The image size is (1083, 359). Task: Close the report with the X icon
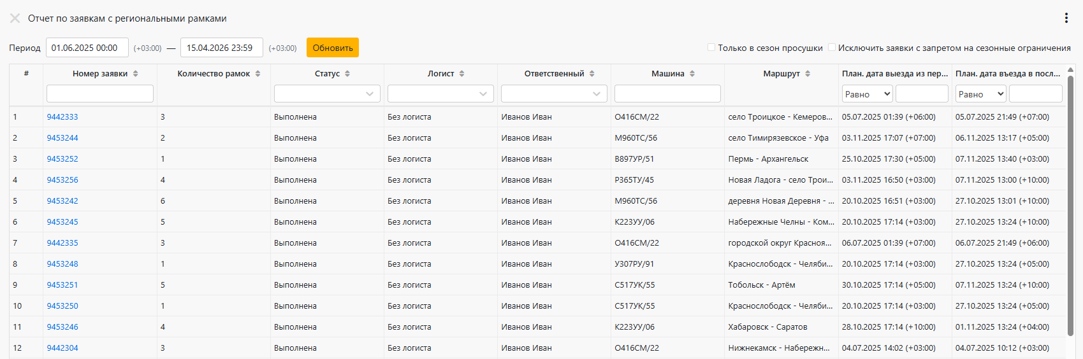[15, 18]
